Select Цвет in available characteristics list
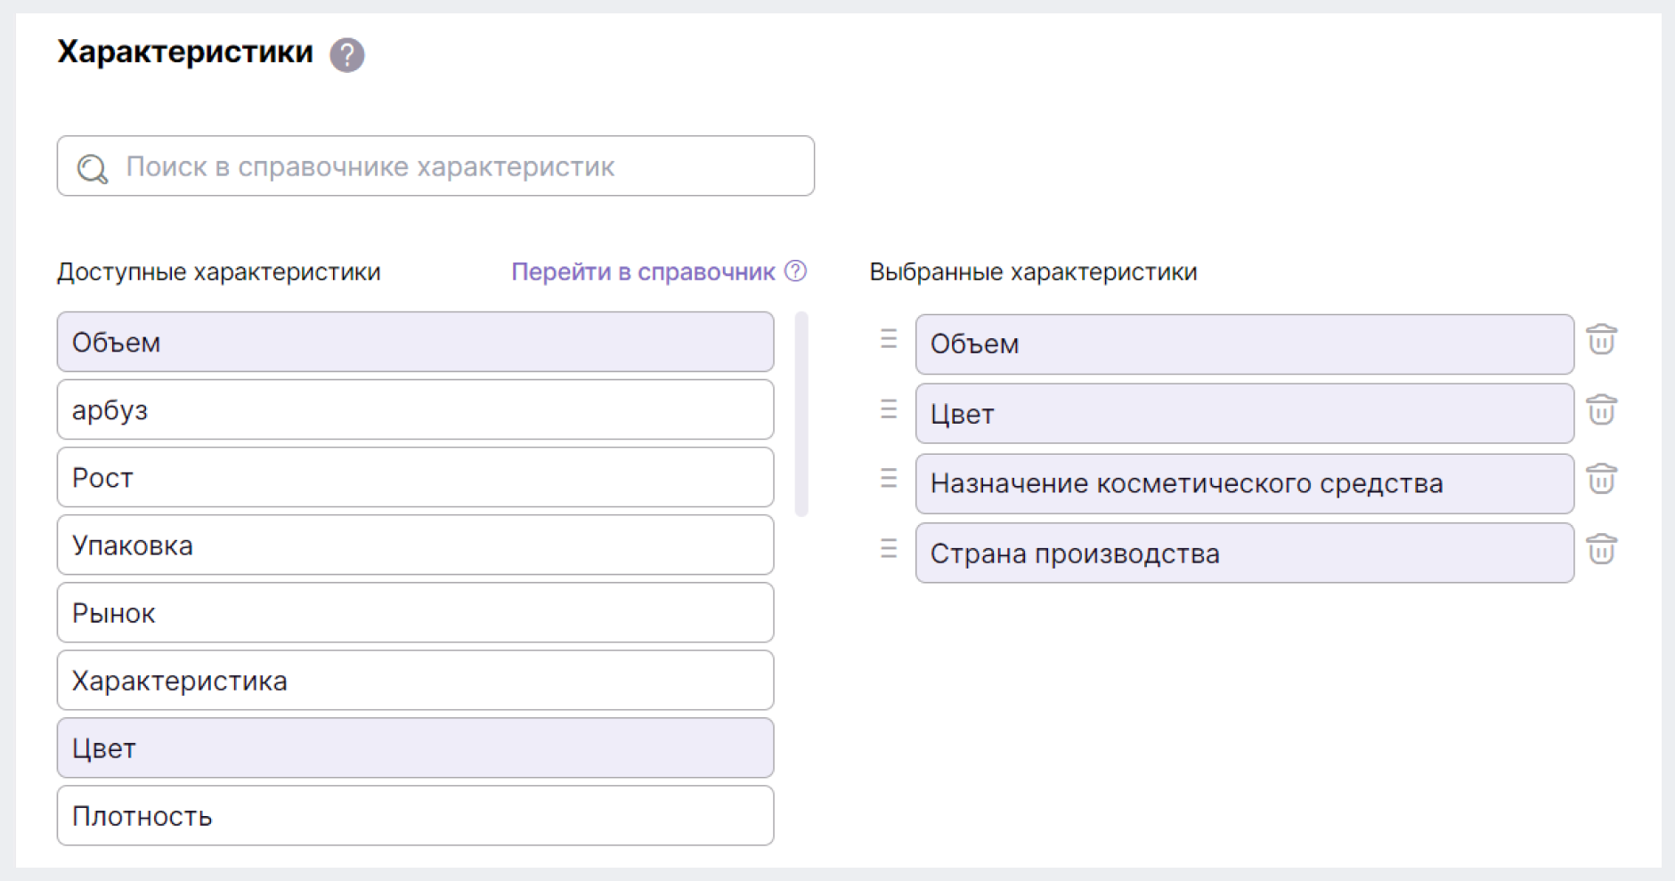Viewport: 1675px width, 881px height. (415, 748)
